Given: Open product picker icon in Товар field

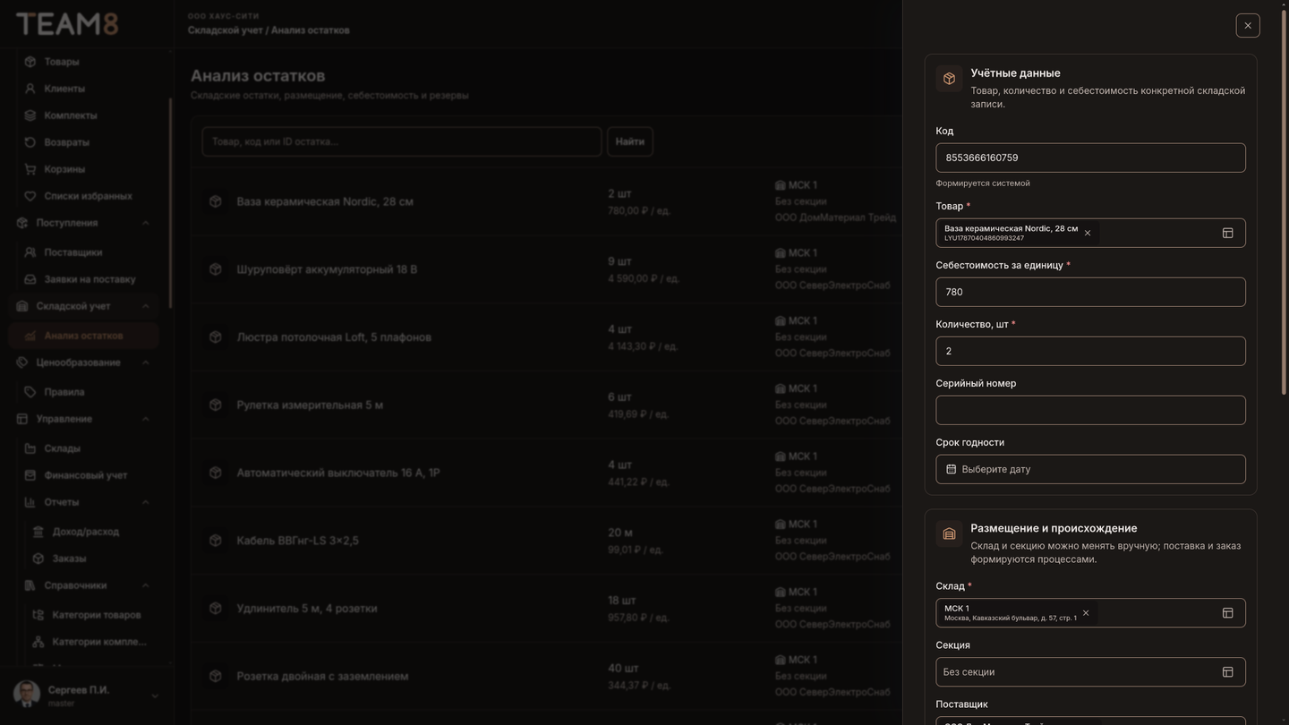Looking at the screenshot, I should pos(1228,233).
